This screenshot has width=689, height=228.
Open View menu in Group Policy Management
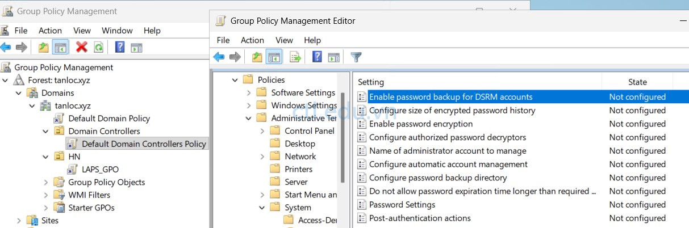[82, 31]
